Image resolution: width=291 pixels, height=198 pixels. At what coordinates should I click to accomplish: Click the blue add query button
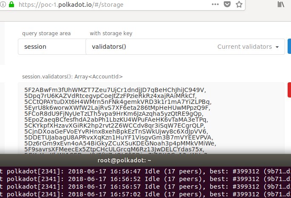click(x=289, y=46)
